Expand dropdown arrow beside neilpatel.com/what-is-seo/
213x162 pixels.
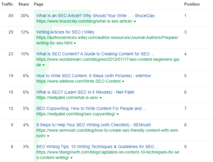click(101, 98)
